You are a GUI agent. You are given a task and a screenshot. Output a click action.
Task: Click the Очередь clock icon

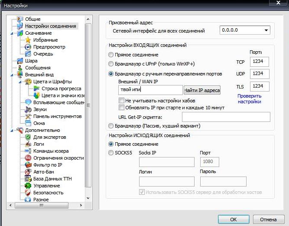[x=28, y=54]
